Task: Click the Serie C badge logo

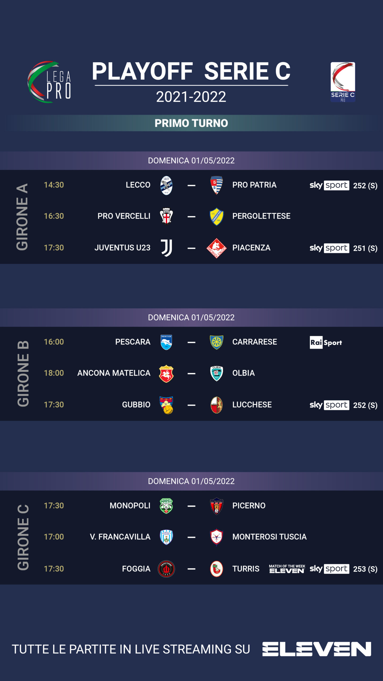Action: tap(343, 82)
